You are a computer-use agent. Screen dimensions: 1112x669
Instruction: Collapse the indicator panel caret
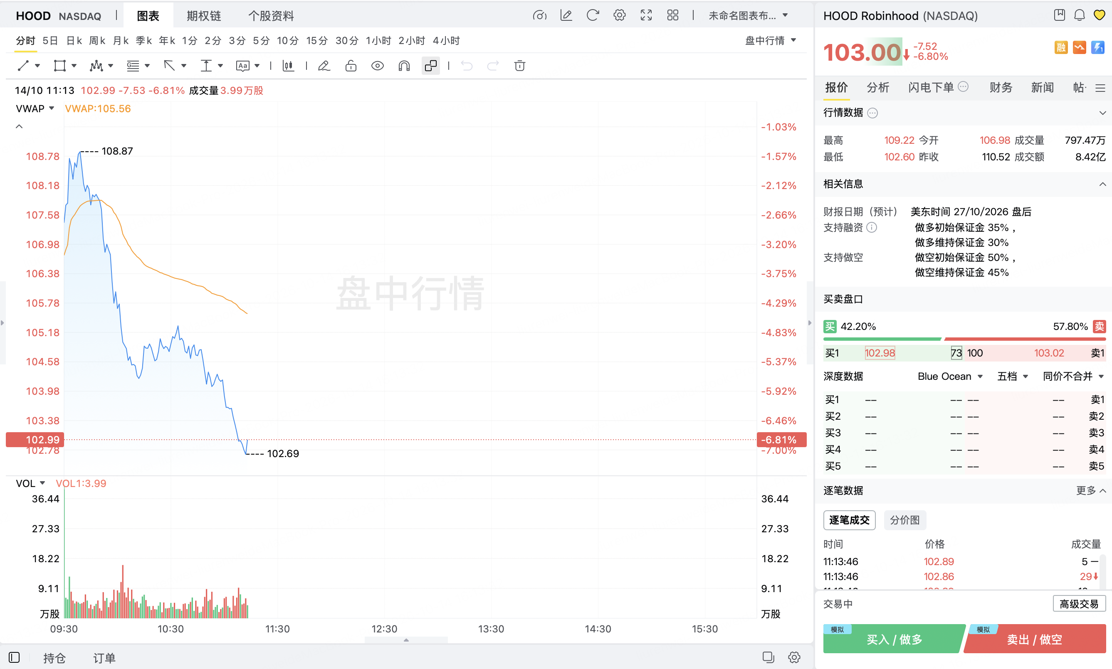(19, 127)
